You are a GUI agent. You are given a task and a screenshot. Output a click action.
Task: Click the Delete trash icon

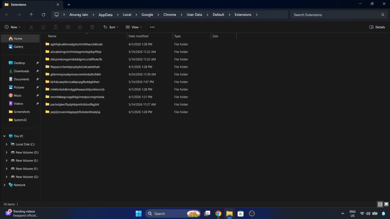92,27
